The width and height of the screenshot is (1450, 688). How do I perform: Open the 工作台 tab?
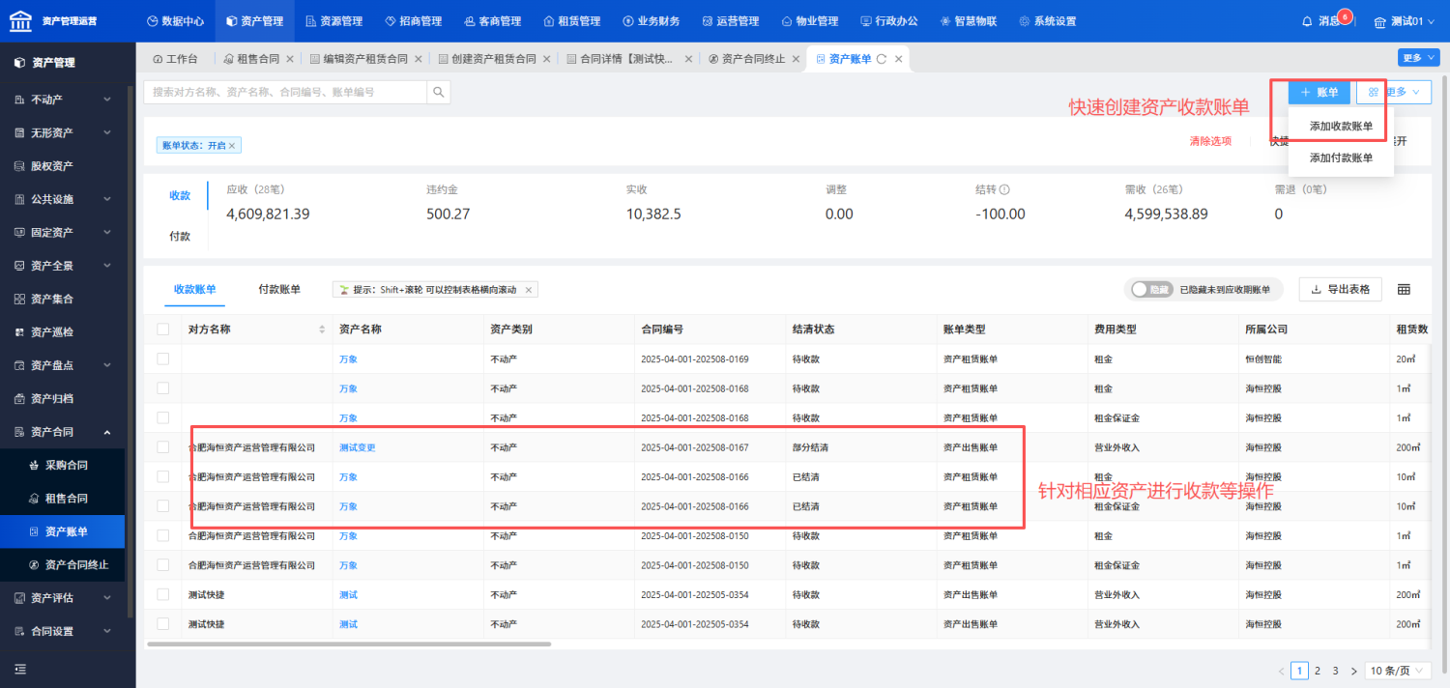click(x=175, y=59)
